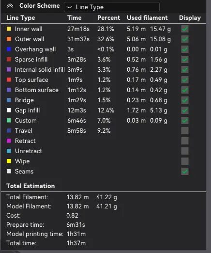Select the magenta Retract color square
Viewport: 211px width, 253px height.
coord(9,141)
